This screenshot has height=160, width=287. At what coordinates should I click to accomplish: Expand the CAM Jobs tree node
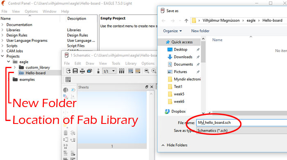pos(2,51)
